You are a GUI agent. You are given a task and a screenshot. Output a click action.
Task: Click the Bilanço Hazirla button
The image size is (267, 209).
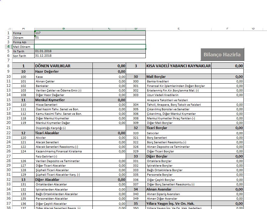point(222,55)
